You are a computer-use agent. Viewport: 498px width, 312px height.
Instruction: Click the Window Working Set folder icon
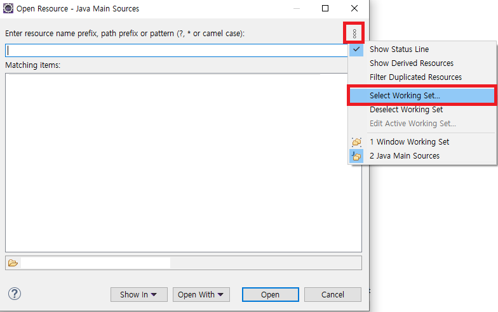click(x=356, y=142)
